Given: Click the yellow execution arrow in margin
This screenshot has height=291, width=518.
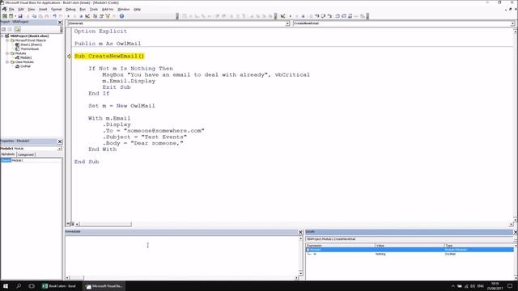Looking at the screenshot, I should coord(69,56).
